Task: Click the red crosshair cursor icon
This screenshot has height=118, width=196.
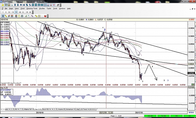Action: click(x=54, y=5)
